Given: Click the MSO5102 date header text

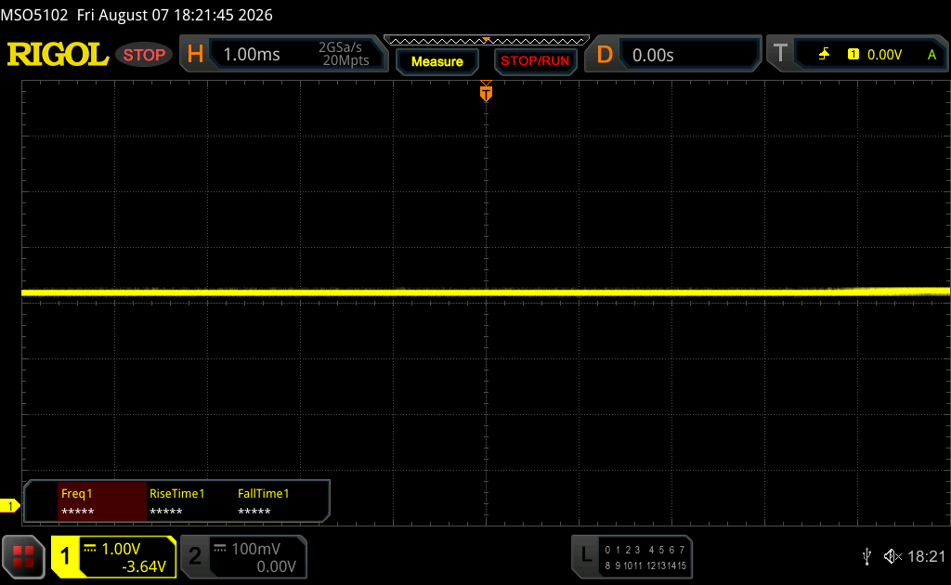Looking at the screenshot, I should coord(137,15).
